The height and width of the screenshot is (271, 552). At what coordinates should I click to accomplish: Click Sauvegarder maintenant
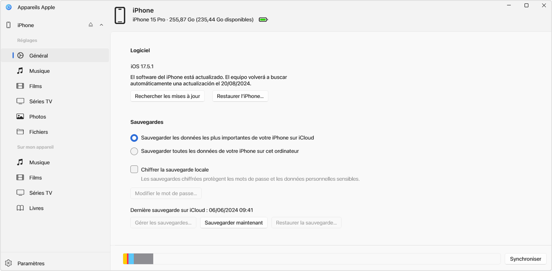(x=234, y=223)
